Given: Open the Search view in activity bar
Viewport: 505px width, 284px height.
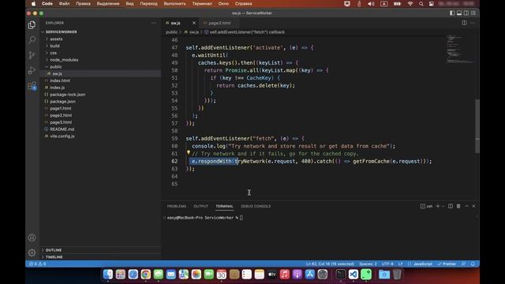Looking at the screenshot, I should coord(32,40).
